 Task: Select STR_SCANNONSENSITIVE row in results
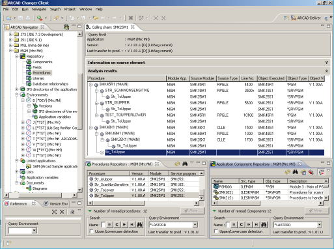(206, 91)
